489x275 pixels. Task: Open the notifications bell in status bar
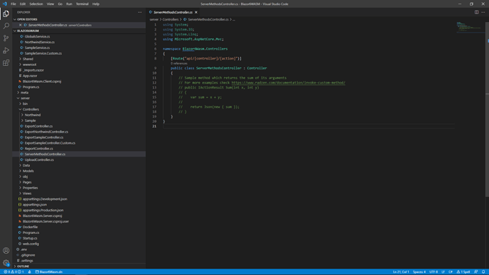(x=483, y=272)
